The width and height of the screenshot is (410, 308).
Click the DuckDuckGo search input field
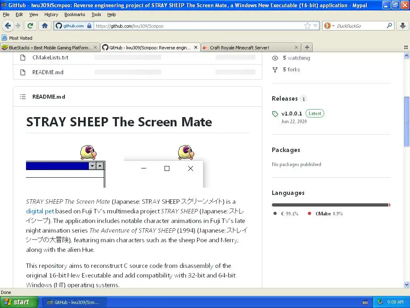click(x=361, y=26)
